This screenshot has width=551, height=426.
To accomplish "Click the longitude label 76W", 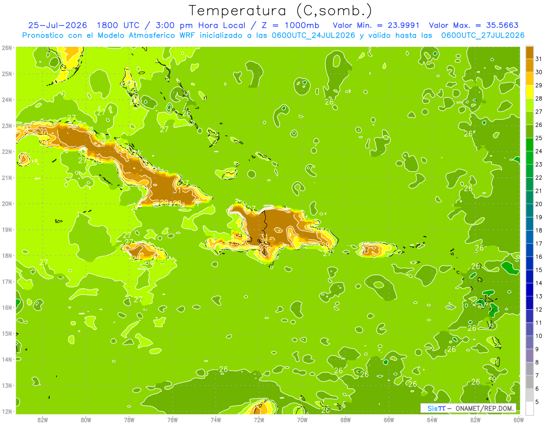I will click(172, 420).
